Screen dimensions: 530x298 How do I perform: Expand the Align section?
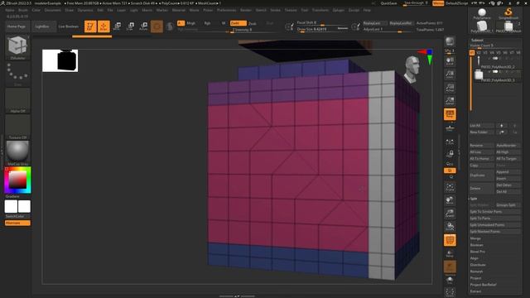475,258
